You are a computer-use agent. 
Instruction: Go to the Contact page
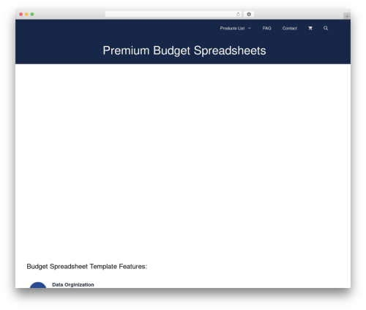coord(290,29)
